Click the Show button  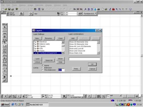[x=60, y=59]
